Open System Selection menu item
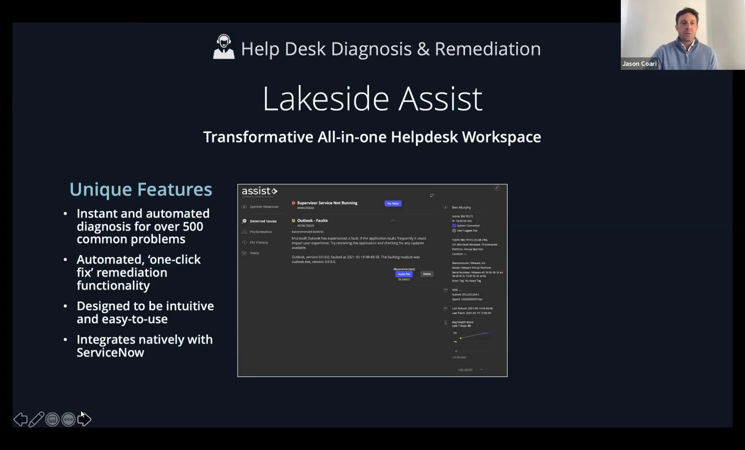The height and width of the screenshot is (450, 745). [264, 207]
